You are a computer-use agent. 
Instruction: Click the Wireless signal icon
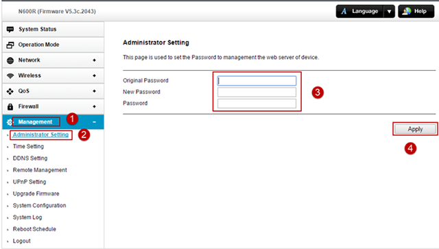[x=10, y=75]
